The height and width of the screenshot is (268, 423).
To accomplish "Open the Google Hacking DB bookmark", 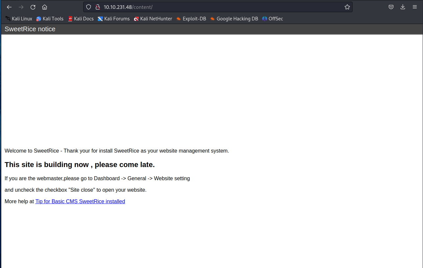I will tap(234, 19).
